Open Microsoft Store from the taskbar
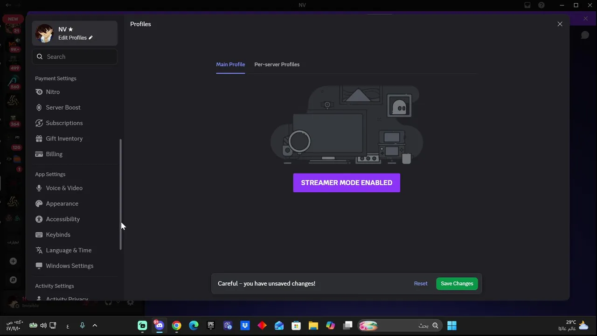 click(296, 325)
